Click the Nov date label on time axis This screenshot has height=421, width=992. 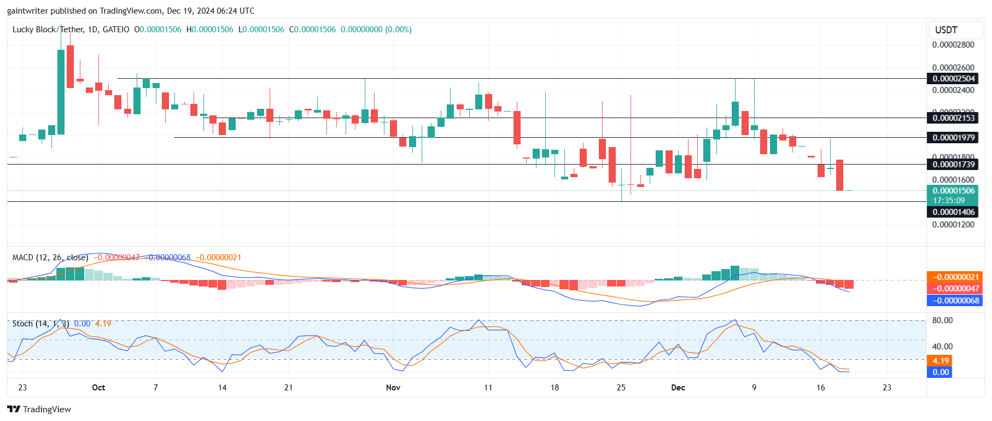393,388
